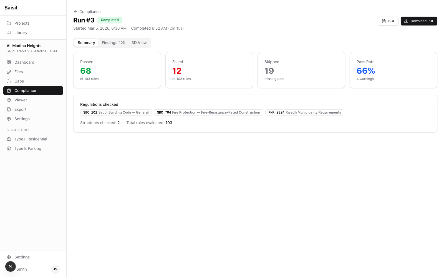The width and height of the screenshot is (444, 277).
Task: Click the Al-Madina Heights project name
Action: pos(24,46)
